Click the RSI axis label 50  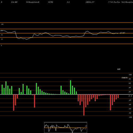[x=2, y=35]
